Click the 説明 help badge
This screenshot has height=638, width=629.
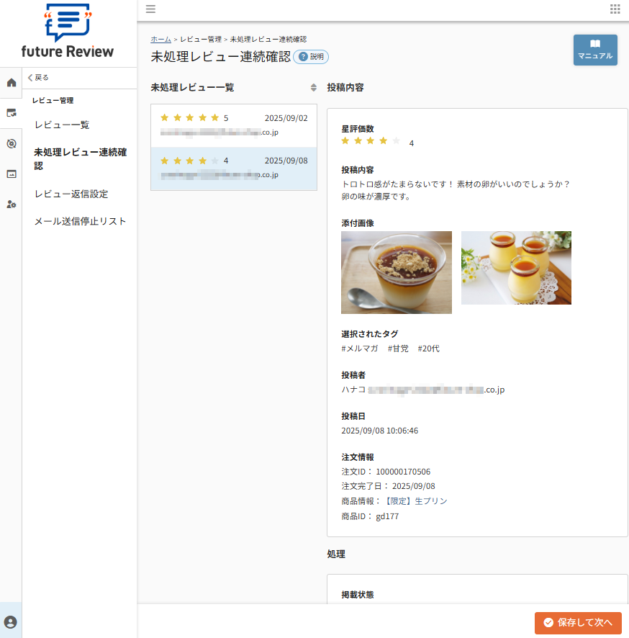311,57
